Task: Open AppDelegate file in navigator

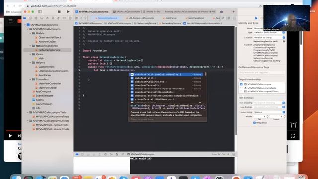Action: click(x=43, y=91)
